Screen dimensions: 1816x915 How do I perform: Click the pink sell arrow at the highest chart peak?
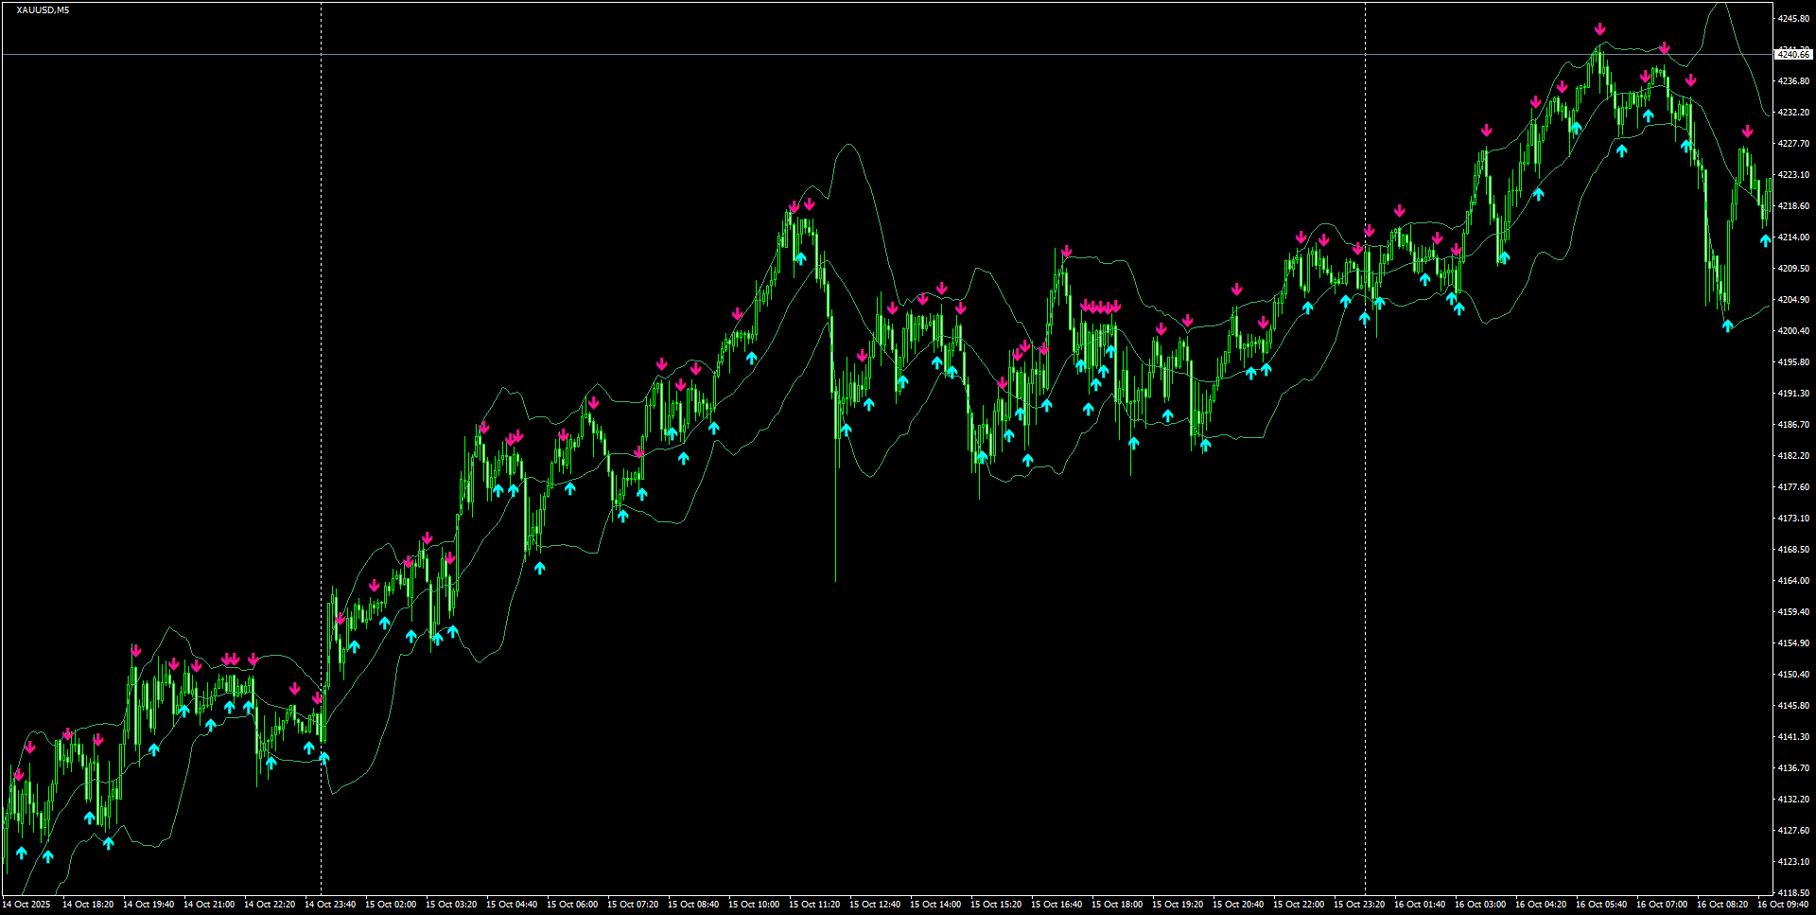(x=1598, y=30)
